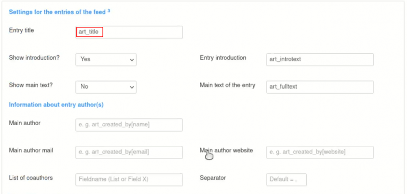Click the Main text of the entry label
407x194 pixels.
tap(227, 85)
